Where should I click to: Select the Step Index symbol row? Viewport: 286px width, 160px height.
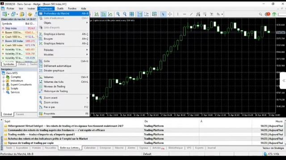tap(19, 28)
